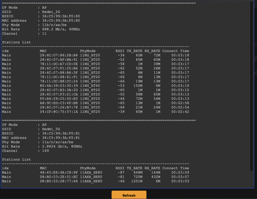Click TX_RATE 720M value
This screenshot has height=199, width=257.
click(x=138, y=177)
